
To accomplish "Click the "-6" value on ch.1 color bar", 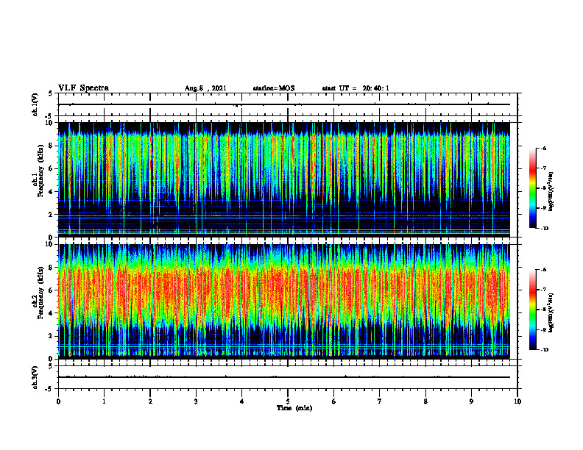I will point(543,148).
